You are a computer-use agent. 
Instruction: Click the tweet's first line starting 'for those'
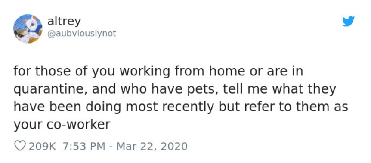point(158,72)
